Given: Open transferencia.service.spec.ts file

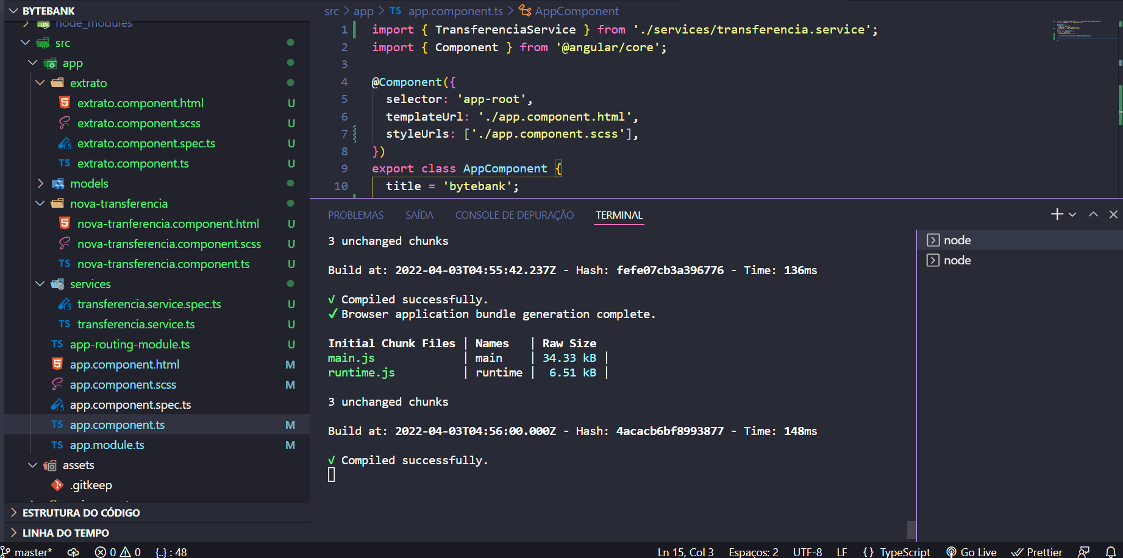Looking at the screenshot, I should [x=149, y=304].
